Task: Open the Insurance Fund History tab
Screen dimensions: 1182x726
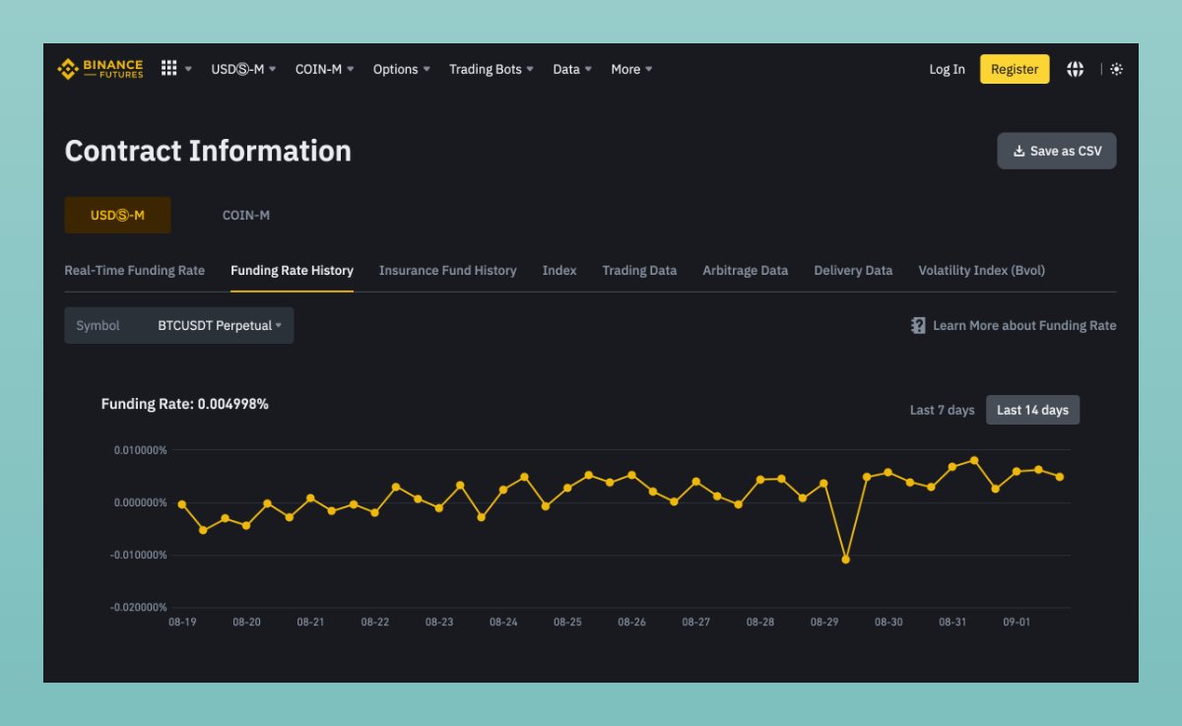Action: (x=447, y=270)
